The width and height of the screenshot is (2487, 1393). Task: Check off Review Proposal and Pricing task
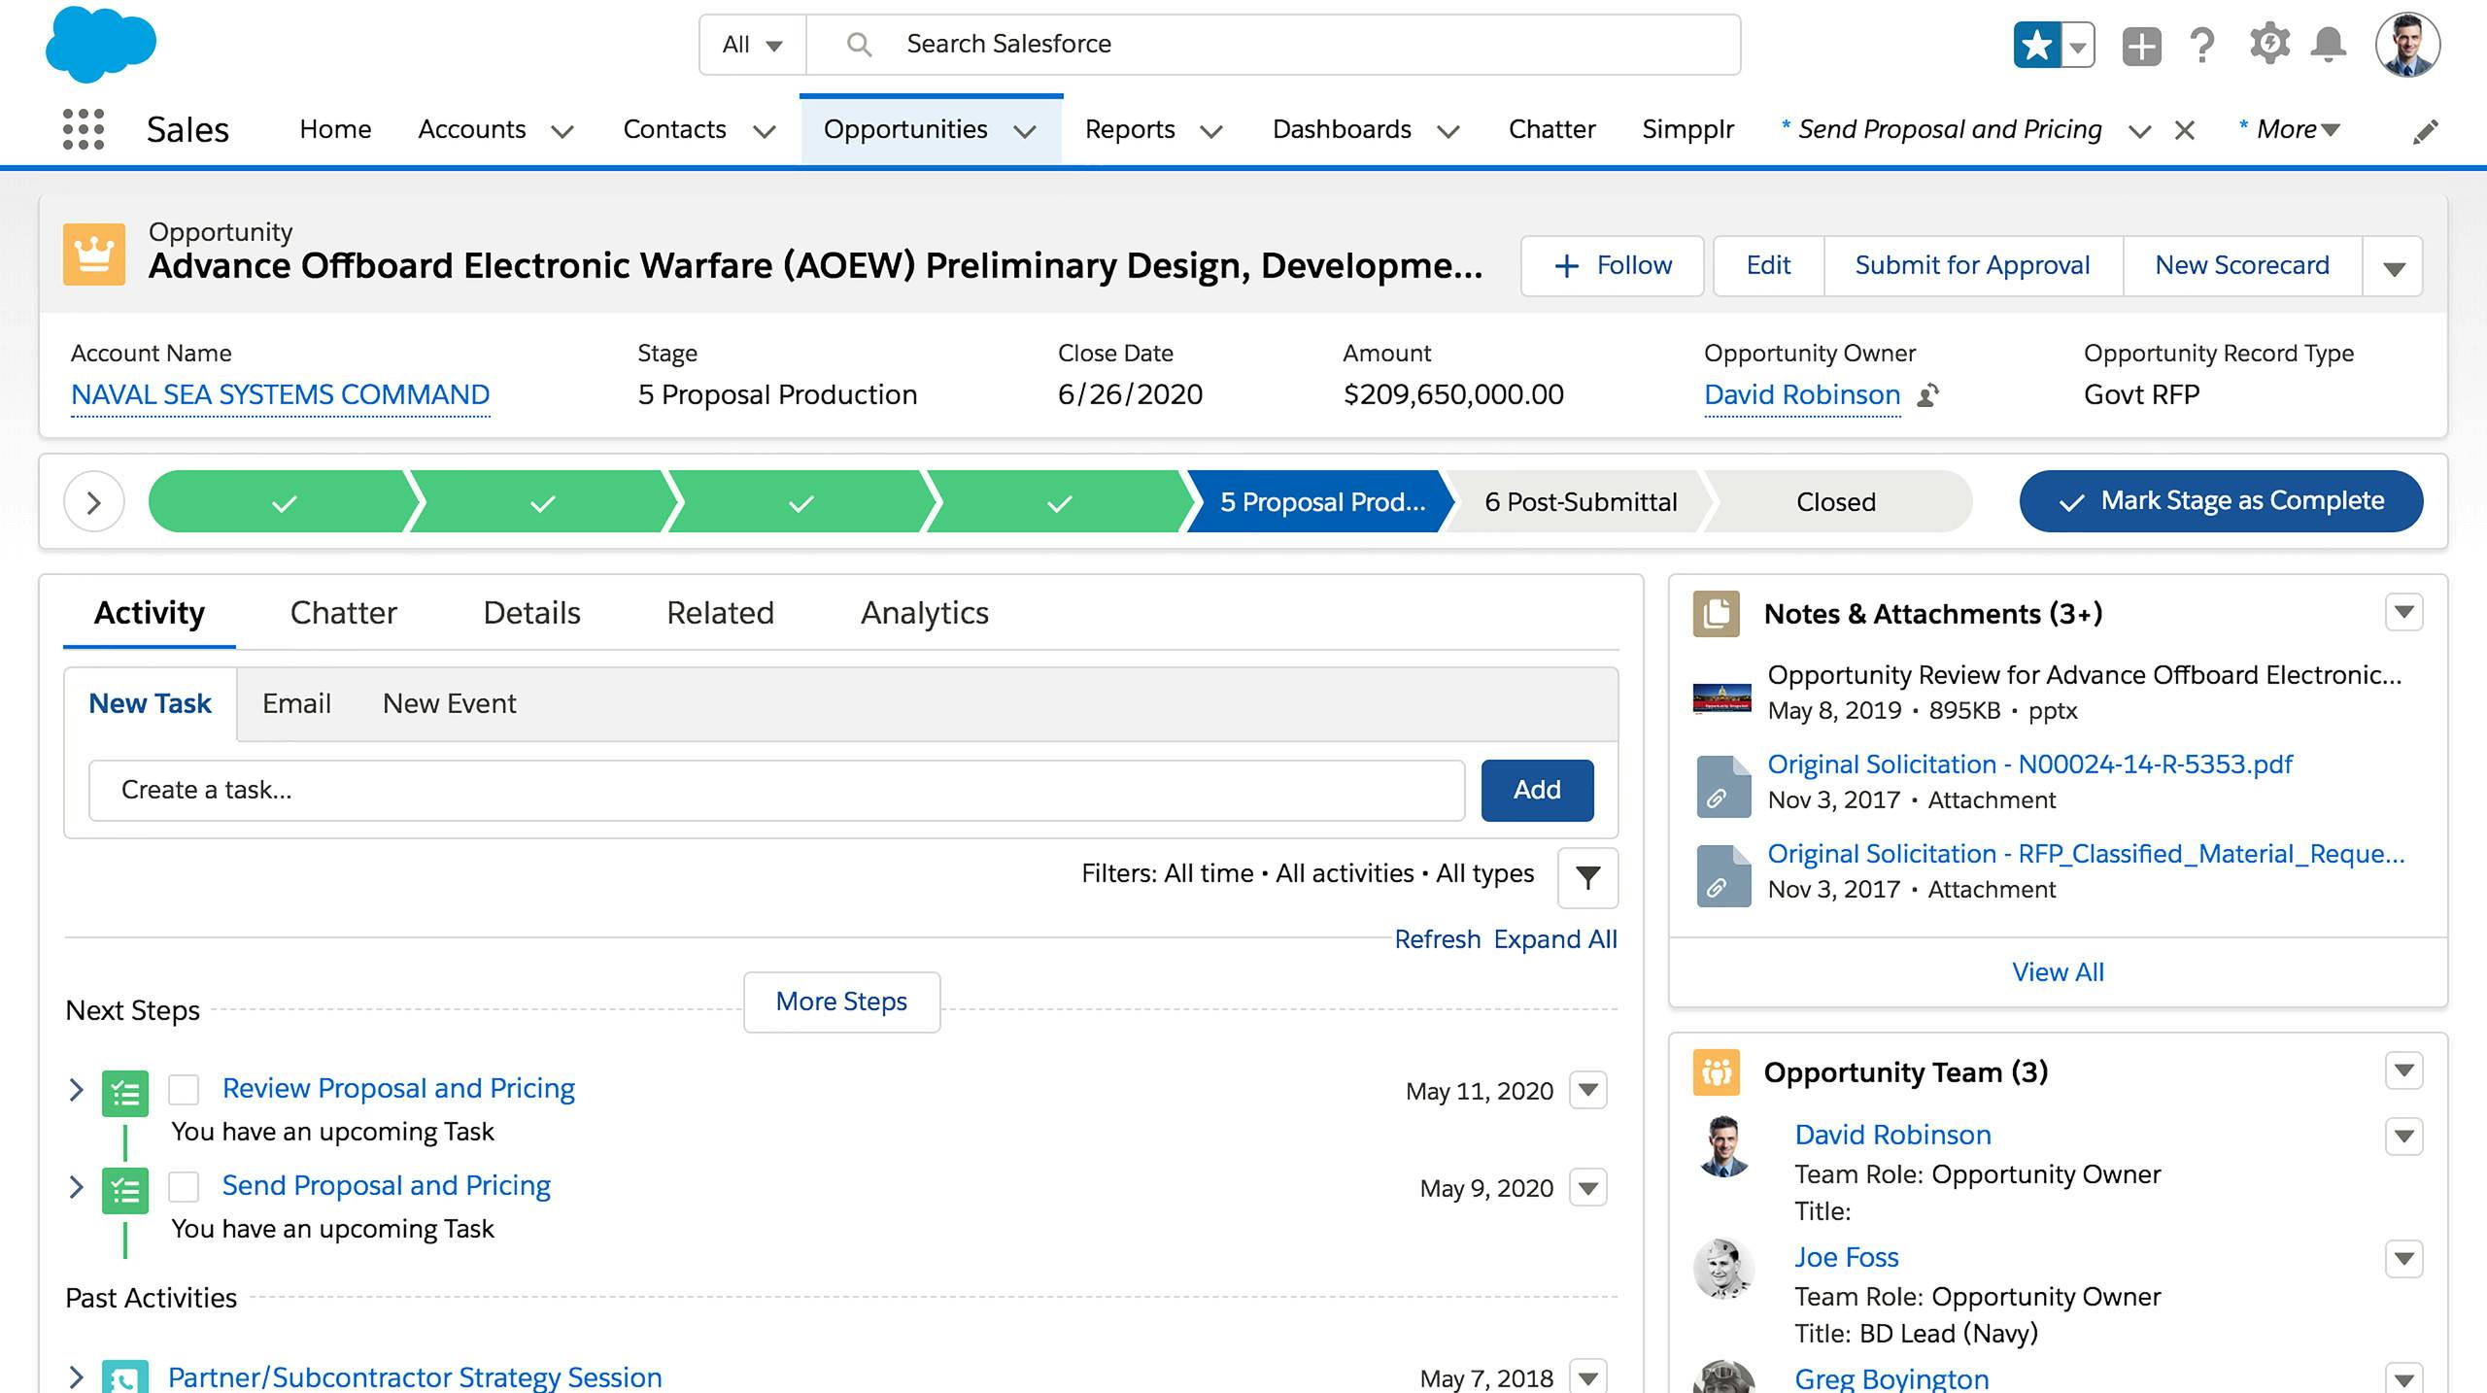coord(184,1090)
